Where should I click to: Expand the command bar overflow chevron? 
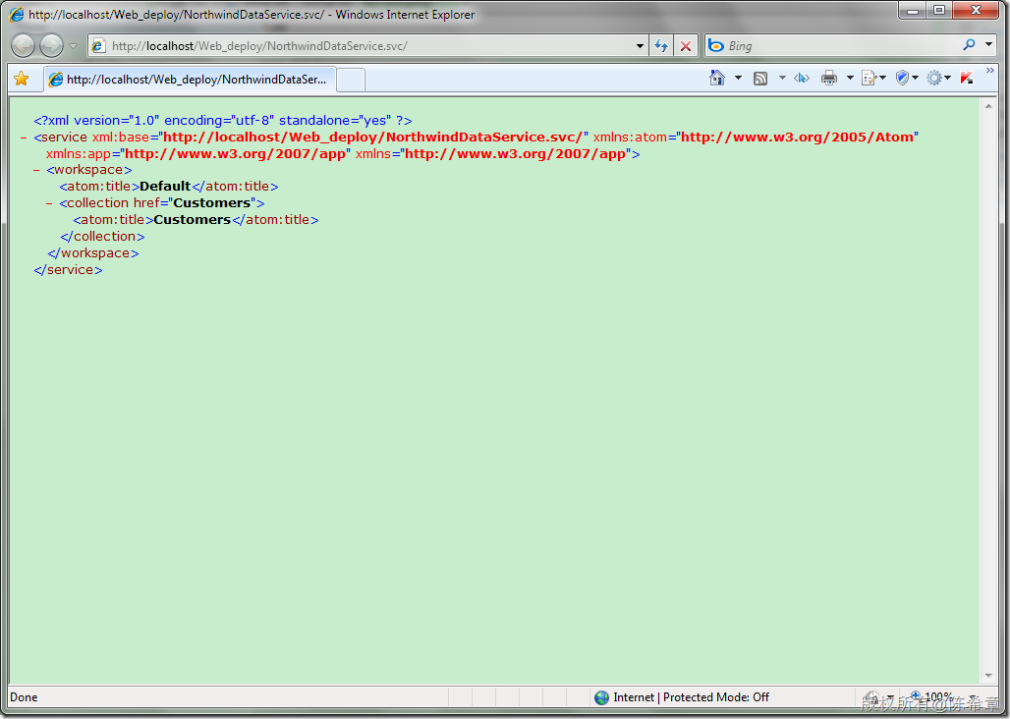[x=990, y=70]
